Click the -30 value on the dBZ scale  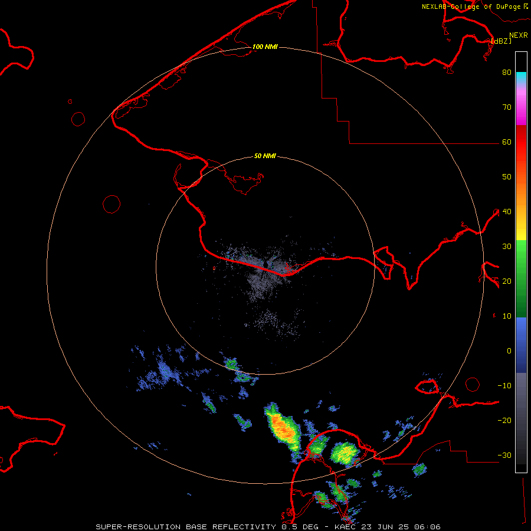pyautogui.click(x=504, y=455)
